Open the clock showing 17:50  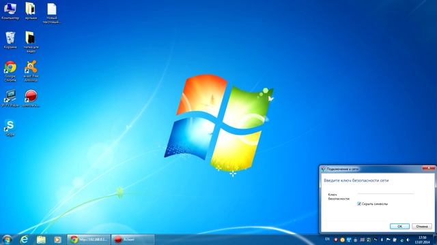point(422,240)
